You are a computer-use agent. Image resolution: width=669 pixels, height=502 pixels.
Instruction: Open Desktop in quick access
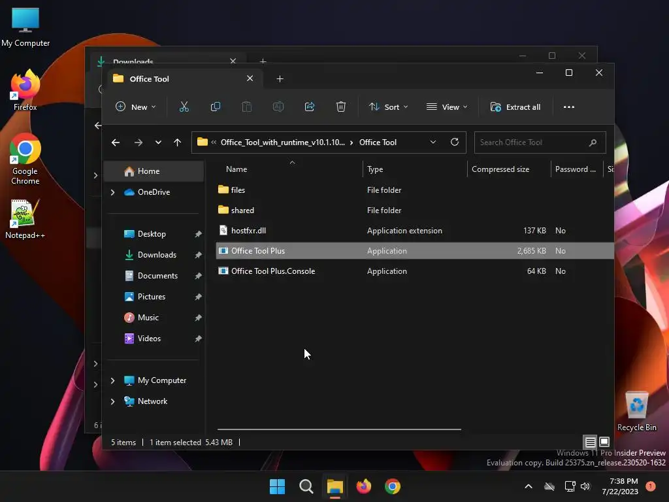(154, 234)
